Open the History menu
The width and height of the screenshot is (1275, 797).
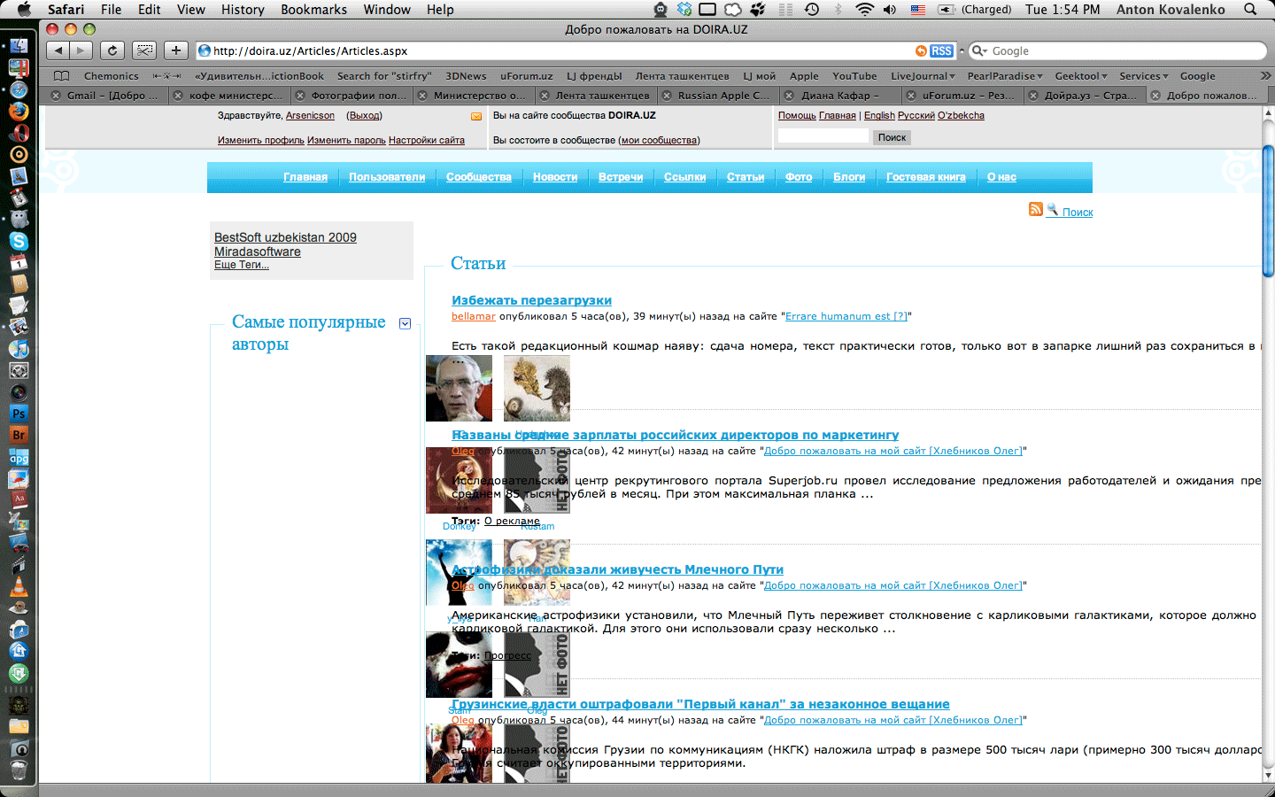243,10
